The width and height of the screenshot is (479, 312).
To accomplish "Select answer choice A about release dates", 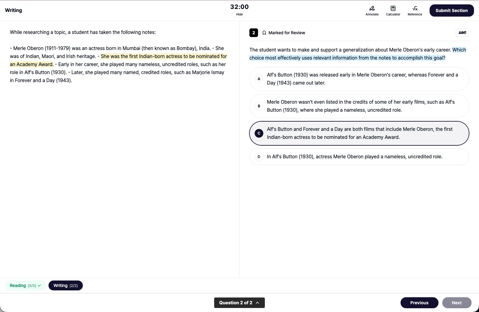I will point(359,79).
